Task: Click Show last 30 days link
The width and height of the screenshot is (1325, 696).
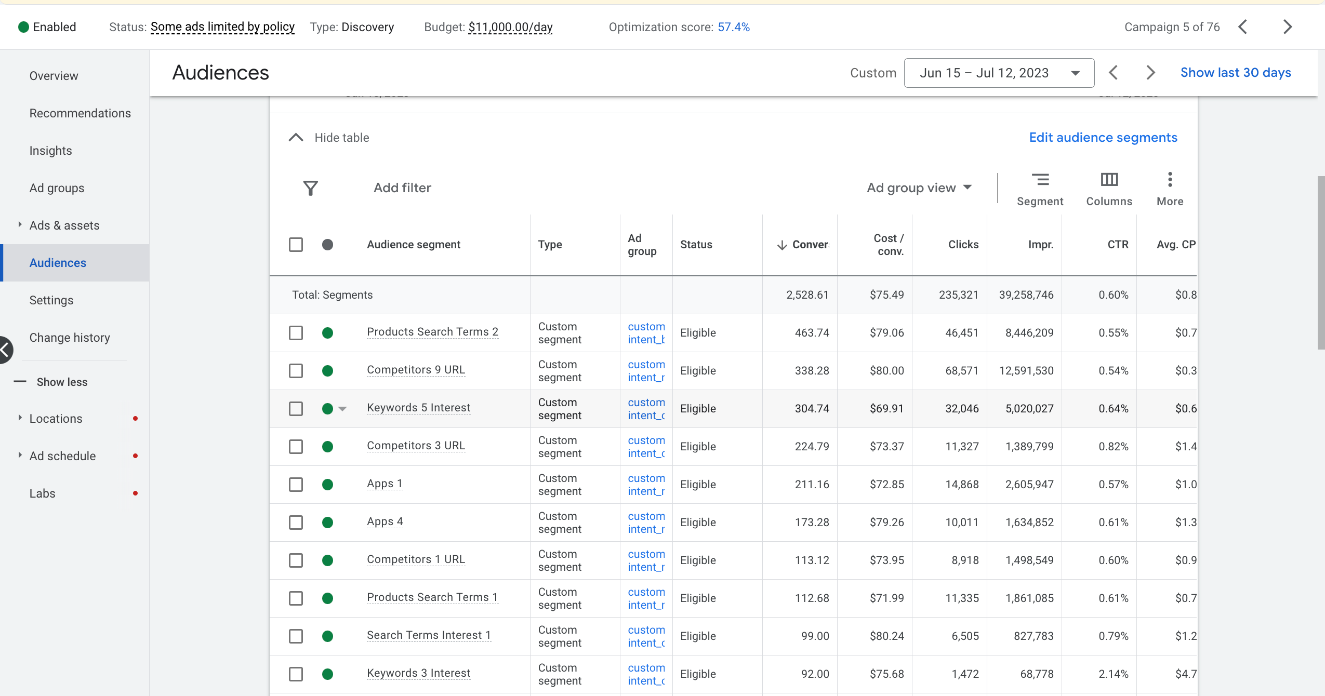Action: click(x=1235, y=73)
